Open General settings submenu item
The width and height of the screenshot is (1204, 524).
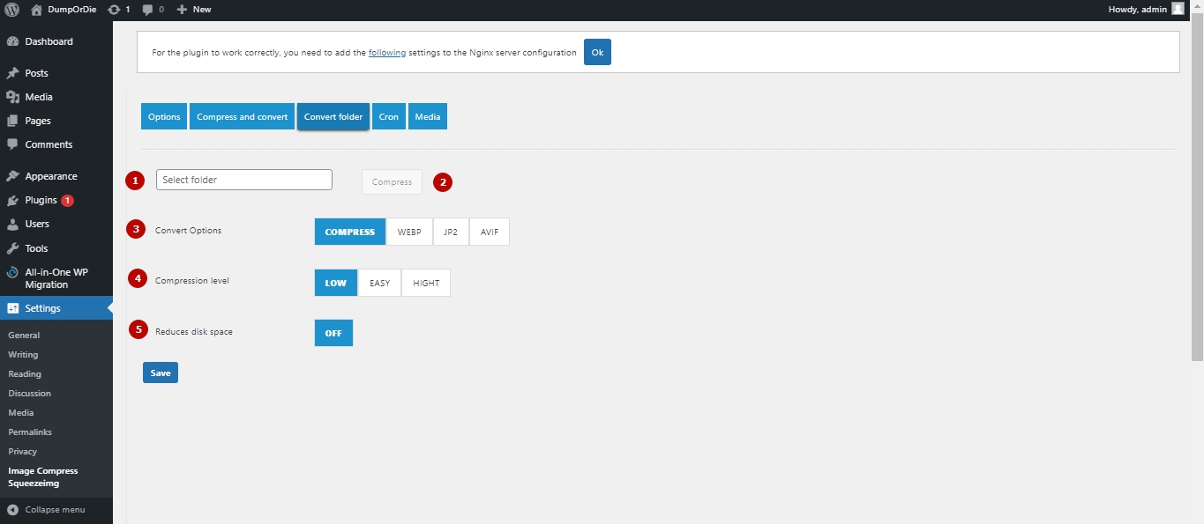pos(24,335)
